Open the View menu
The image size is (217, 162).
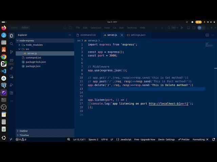coord(107,28)
